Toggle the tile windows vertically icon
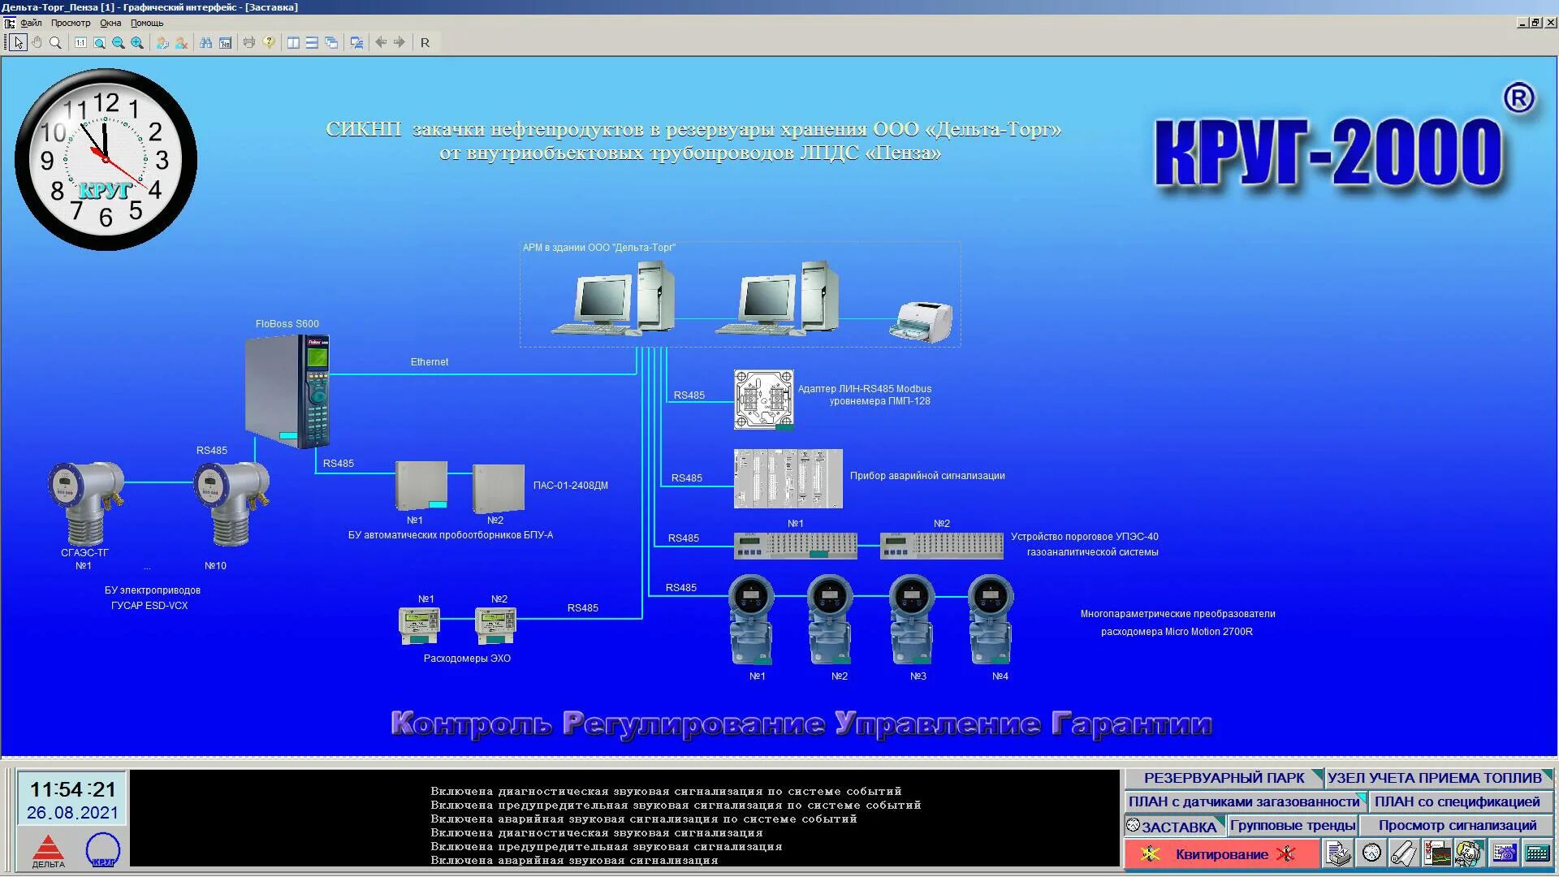 (x=293, y=42)
